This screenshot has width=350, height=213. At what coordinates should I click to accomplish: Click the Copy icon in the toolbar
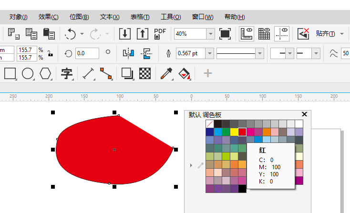[x=31, y=34]
